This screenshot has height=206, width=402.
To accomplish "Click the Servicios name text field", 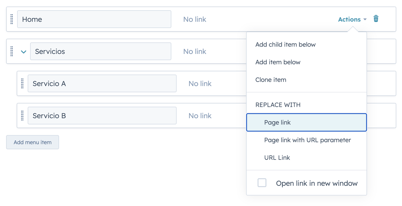I will [x=100, y=51].
